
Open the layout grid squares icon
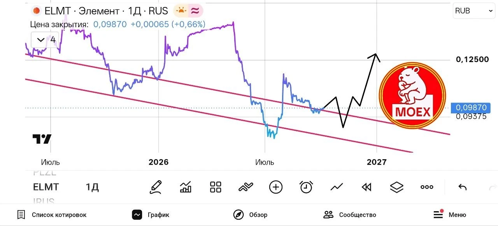(216, 187)
